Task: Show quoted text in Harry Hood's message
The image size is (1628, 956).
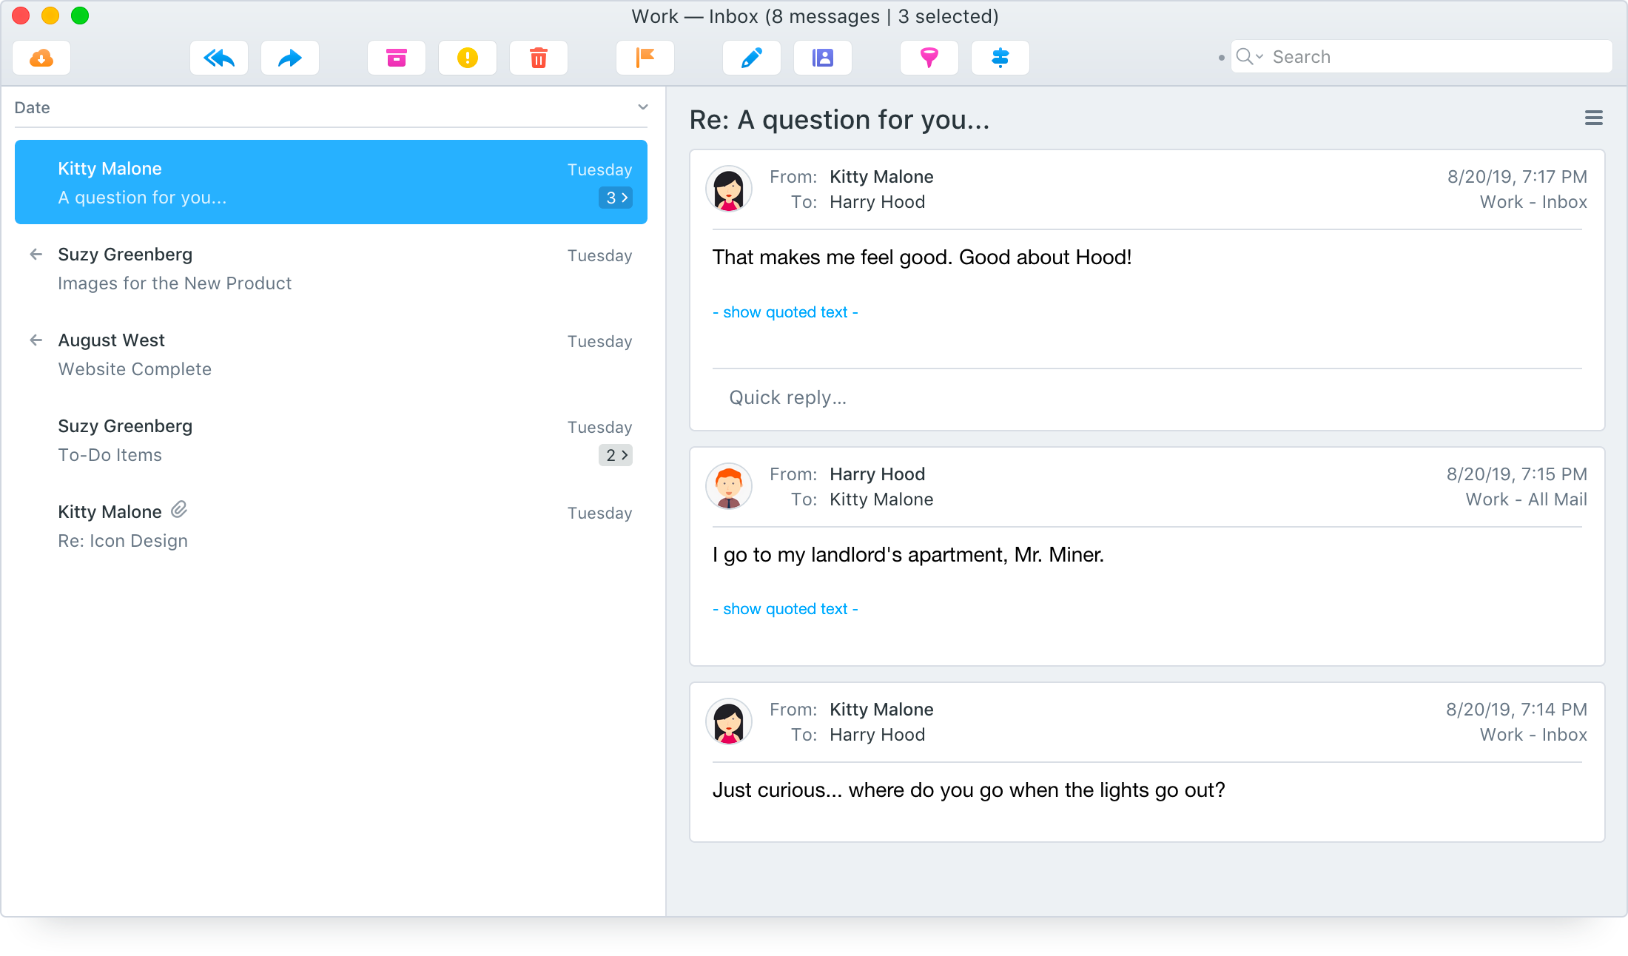Action: [785, 608]
